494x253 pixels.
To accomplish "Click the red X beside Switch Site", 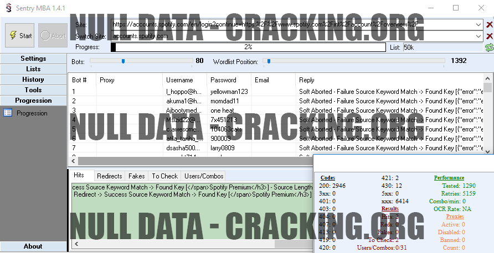I will (x=489, y=36).
